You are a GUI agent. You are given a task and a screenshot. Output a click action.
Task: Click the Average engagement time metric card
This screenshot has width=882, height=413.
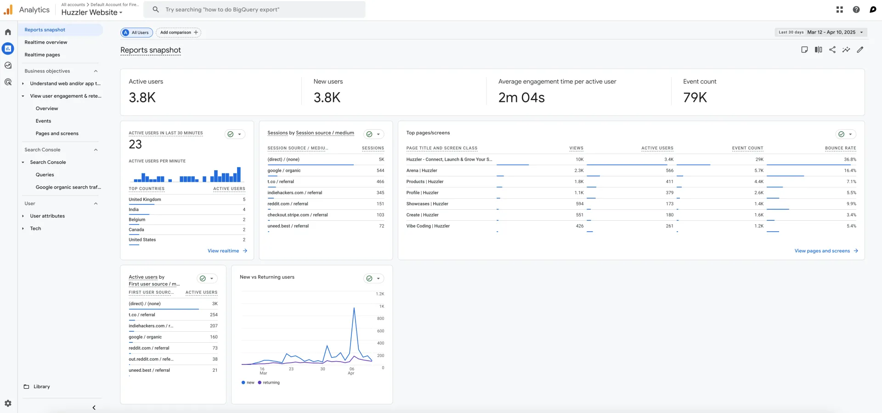point(579,92)
